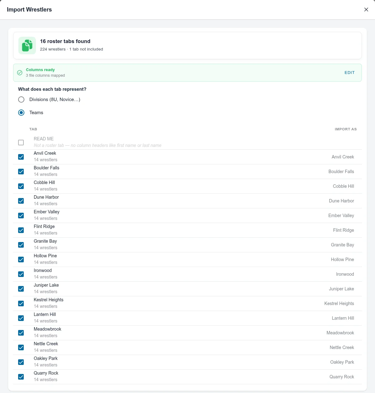
Task: Toggle the Granite Bay checkbox
Action: click(x=21, y=245)
